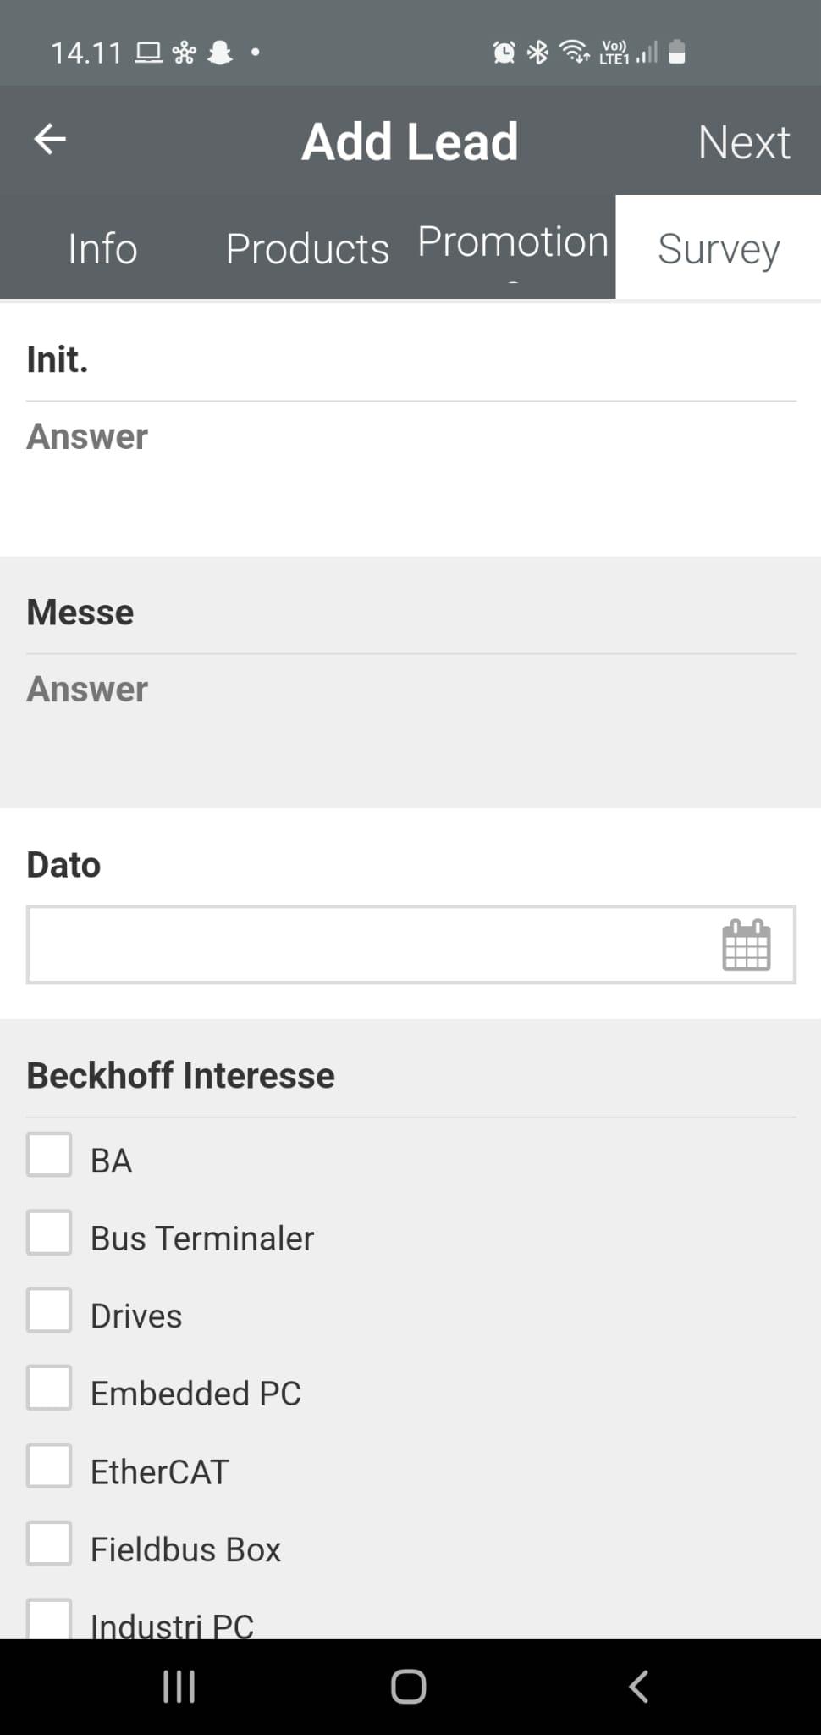The height and width of the screenshot is (1735, 821).
Task: Tap the alarm icon in status bar
Action: click(504, 53)
